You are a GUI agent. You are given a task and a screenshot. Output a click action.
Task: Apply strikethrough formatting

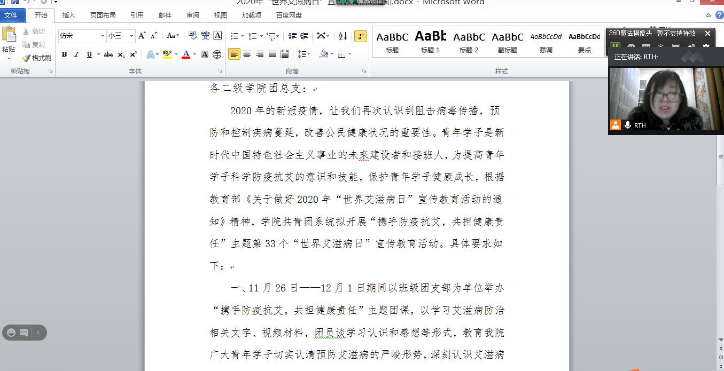[x=108, y=54]
